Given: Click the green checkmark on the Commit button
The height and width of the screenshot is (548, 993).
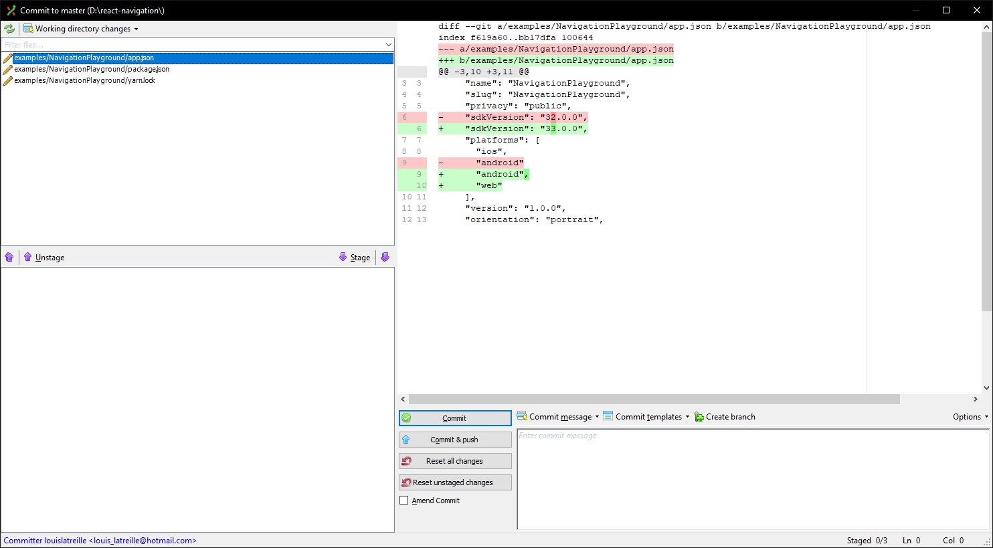Looking at the screenshot, I should 407,418.
